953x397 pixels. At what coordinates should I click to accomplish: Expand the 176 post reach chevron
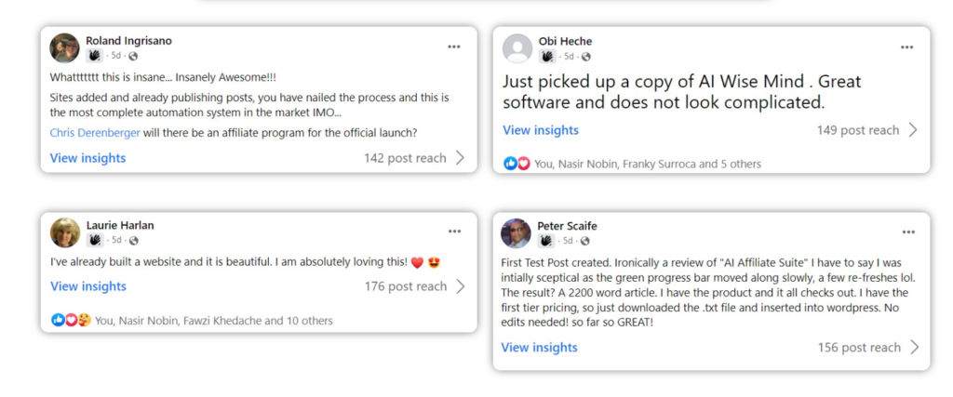pos(461,286)
